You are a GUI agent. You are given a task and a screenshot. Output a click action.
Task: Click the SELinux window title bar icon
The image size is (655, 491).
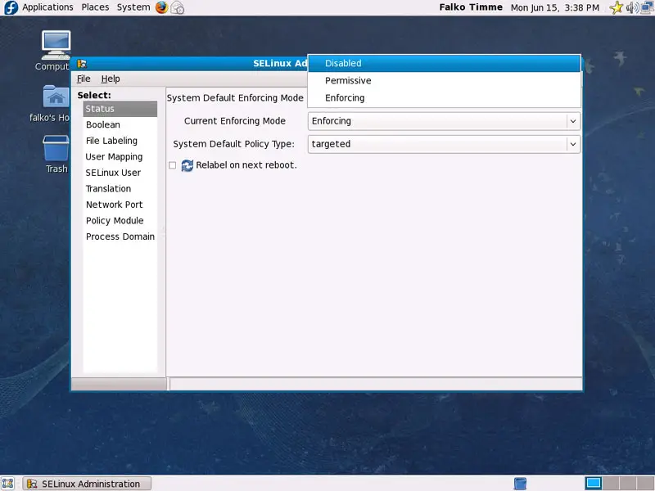tap(82, 64)
